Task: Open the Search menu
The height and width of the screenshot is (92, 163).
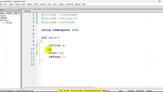Action: [x=11, y=4]
